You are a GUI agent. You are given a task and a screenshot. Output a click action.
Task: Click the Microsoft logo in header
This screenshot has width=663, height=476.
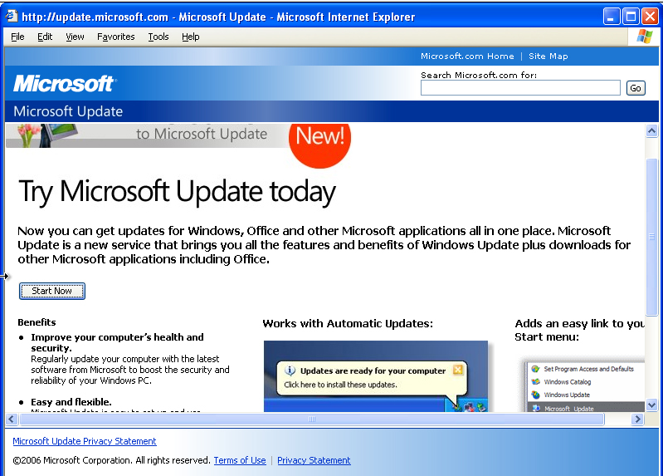[65, 84]
